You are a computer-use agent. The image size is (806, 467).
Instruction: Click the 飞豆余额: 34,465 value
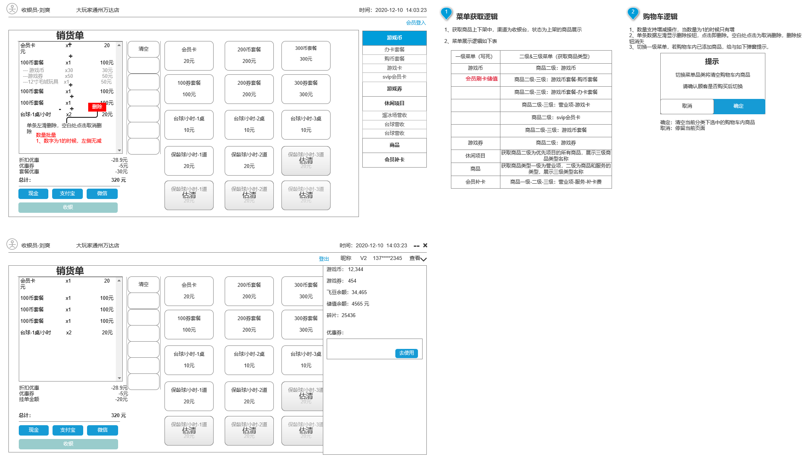347,293
